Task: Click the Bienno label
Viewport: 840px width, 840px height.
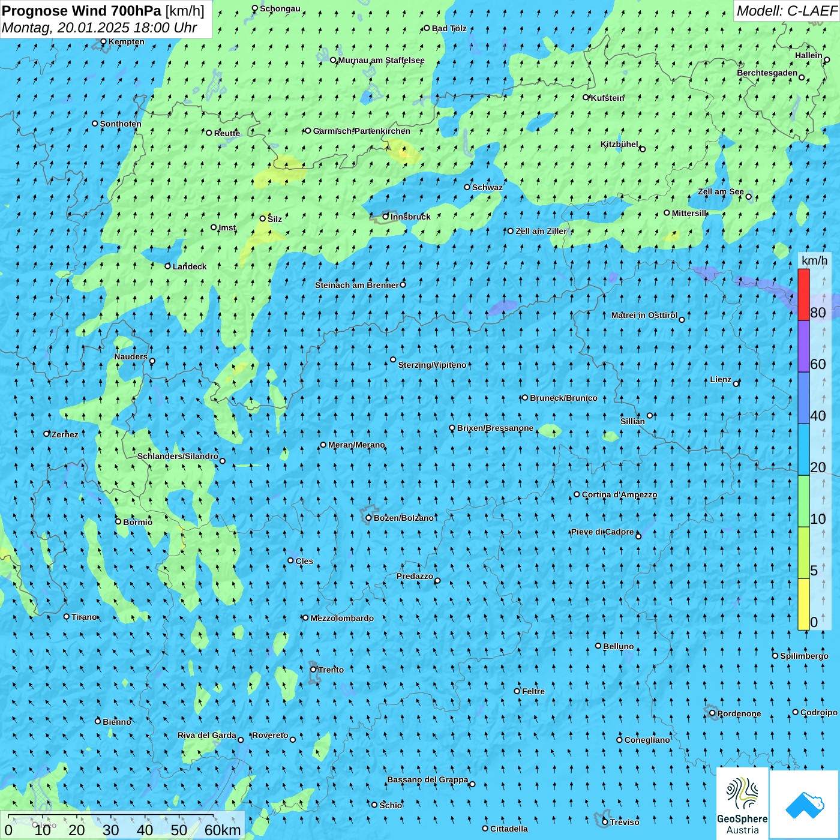Action: pos(117,722)
